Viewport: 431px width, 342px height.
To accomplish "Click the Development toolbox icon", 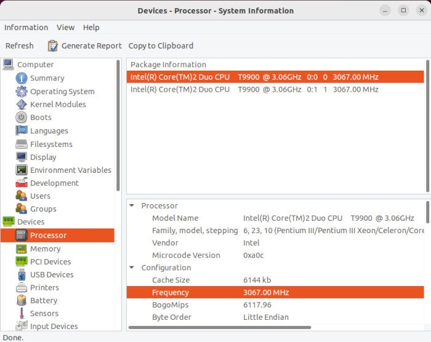I will tap(22, 183).
